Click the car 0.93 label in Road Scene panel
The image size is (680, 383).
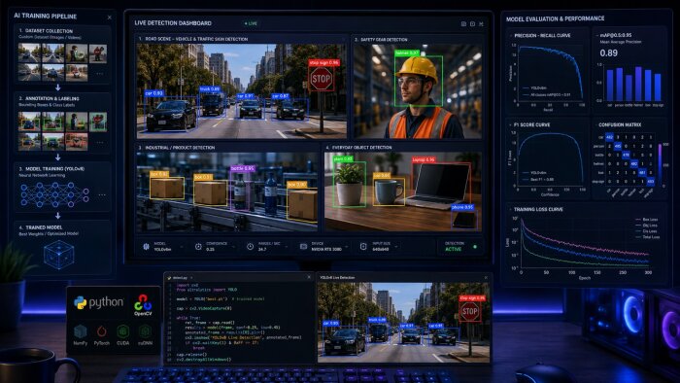(153, 93)
